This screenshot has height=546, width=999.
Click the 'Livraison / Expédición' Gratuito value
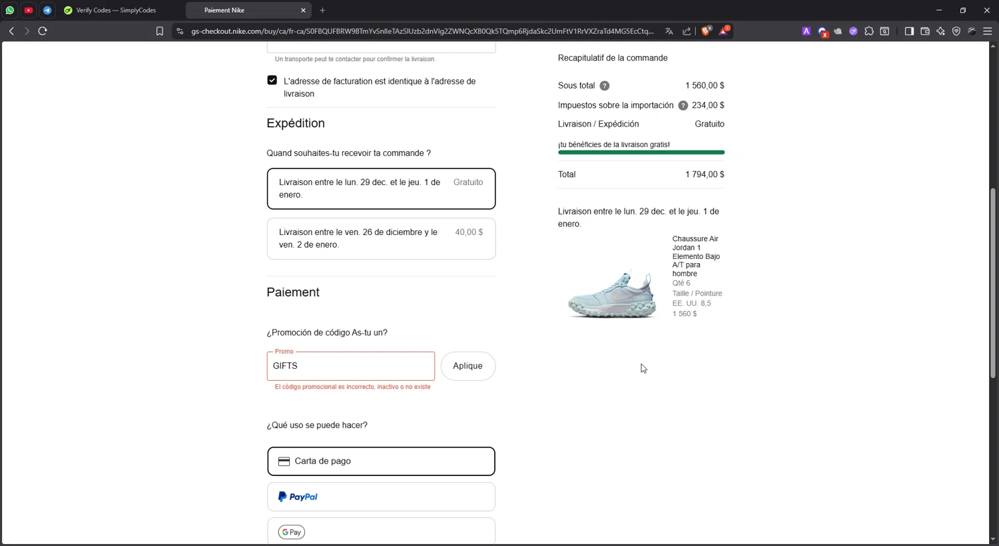point(709,125)
